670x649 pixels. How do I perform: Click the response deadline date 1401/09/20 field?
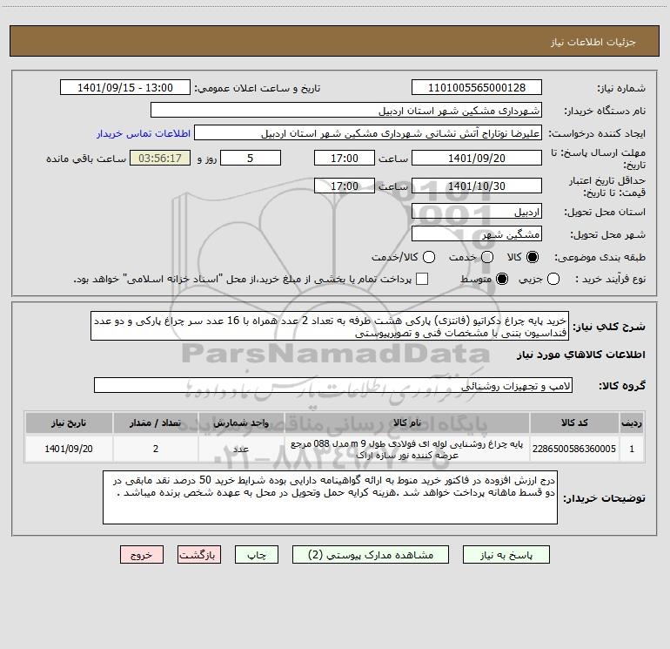click(x=477, y=159)
